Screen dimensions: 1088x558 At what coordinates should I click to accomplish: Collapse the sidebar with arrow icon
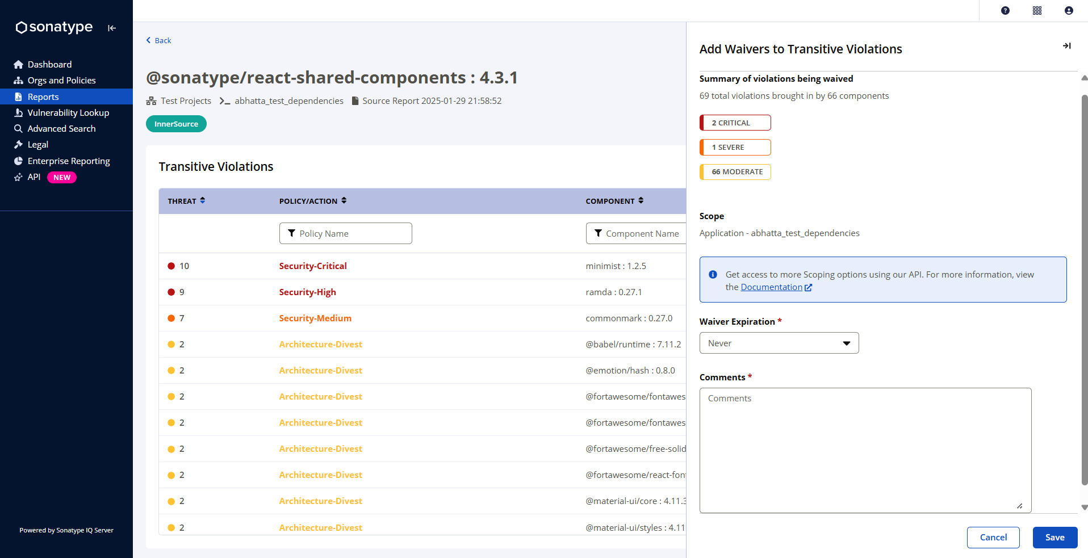(112, 28)
